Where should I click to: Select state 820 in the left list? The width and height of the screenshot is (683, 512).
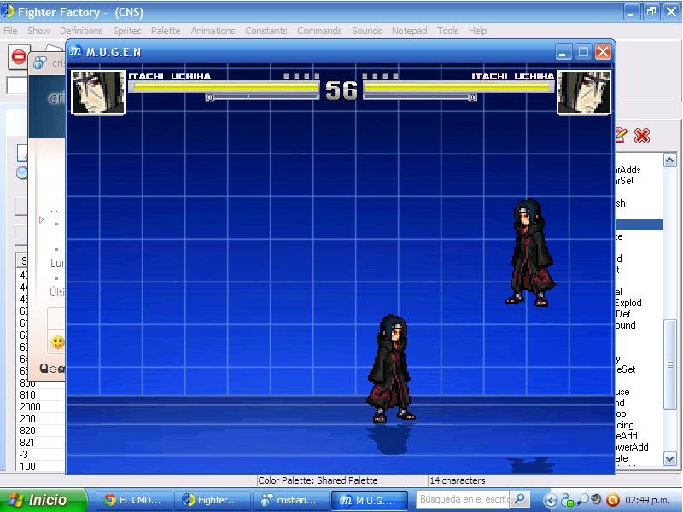point(27,431)
